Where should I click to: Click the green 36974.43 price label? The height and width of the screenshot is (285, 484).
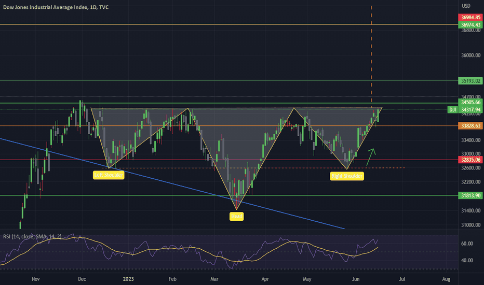[470, 25]
